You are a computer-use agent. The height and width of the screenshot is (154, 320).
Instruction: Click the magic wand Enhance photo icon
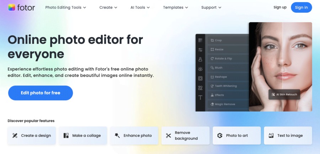tap(117, 136)
